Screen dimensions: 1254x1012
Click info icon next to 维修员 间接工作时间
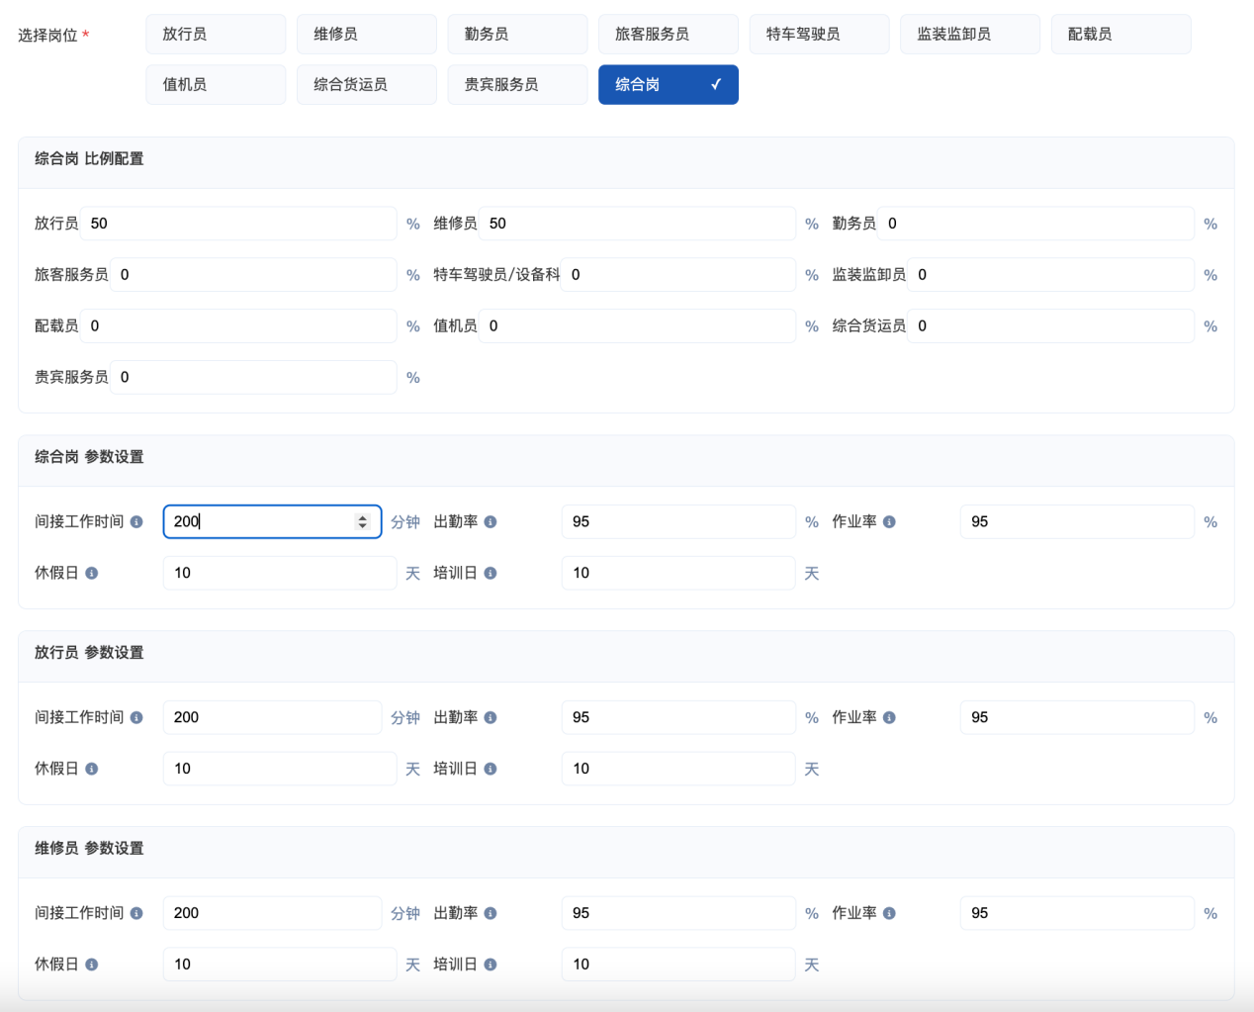point(136,914)
